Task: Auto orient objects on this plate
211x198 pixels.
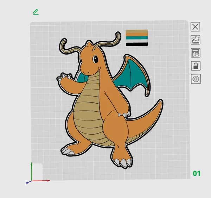Action: pyautogui.click(x=196, y=40)
